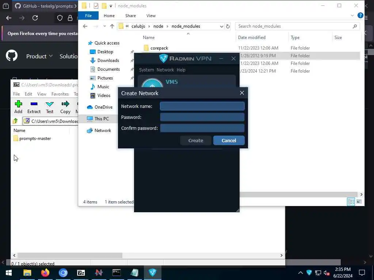The width and height of the screenshot is (374, 280).
Task: Open the View ribbon tab in Explorer
Action: (151, 15)
